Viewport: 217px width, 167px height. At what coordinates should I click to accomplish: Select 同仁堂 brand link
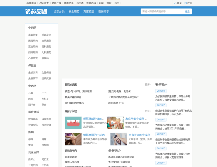pyautogui.click(x=45, y=159)
